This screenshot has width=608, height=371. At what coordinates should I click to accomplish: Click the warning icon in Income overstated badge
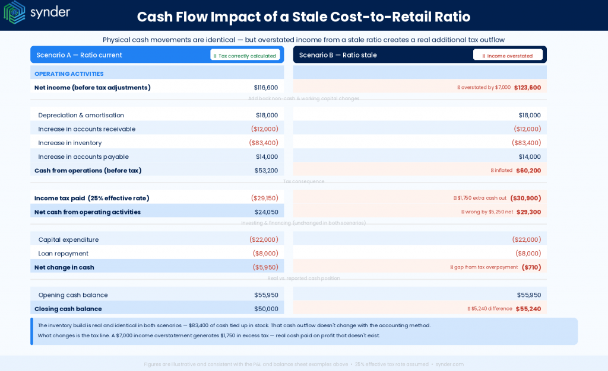click(484, 55)
